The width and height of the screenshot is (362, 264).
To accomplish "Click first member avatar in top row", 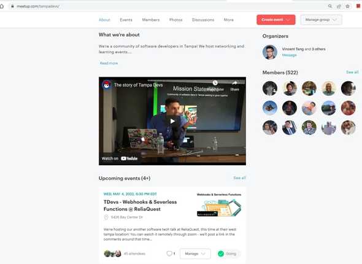I will [x=269, y=88].
